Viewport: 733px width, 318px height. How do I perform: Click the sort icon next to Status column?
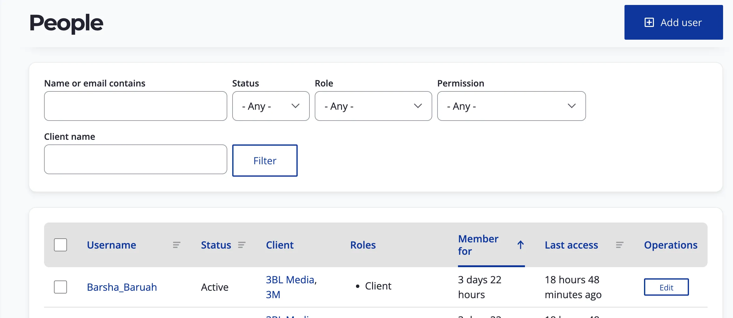(242, 245)
